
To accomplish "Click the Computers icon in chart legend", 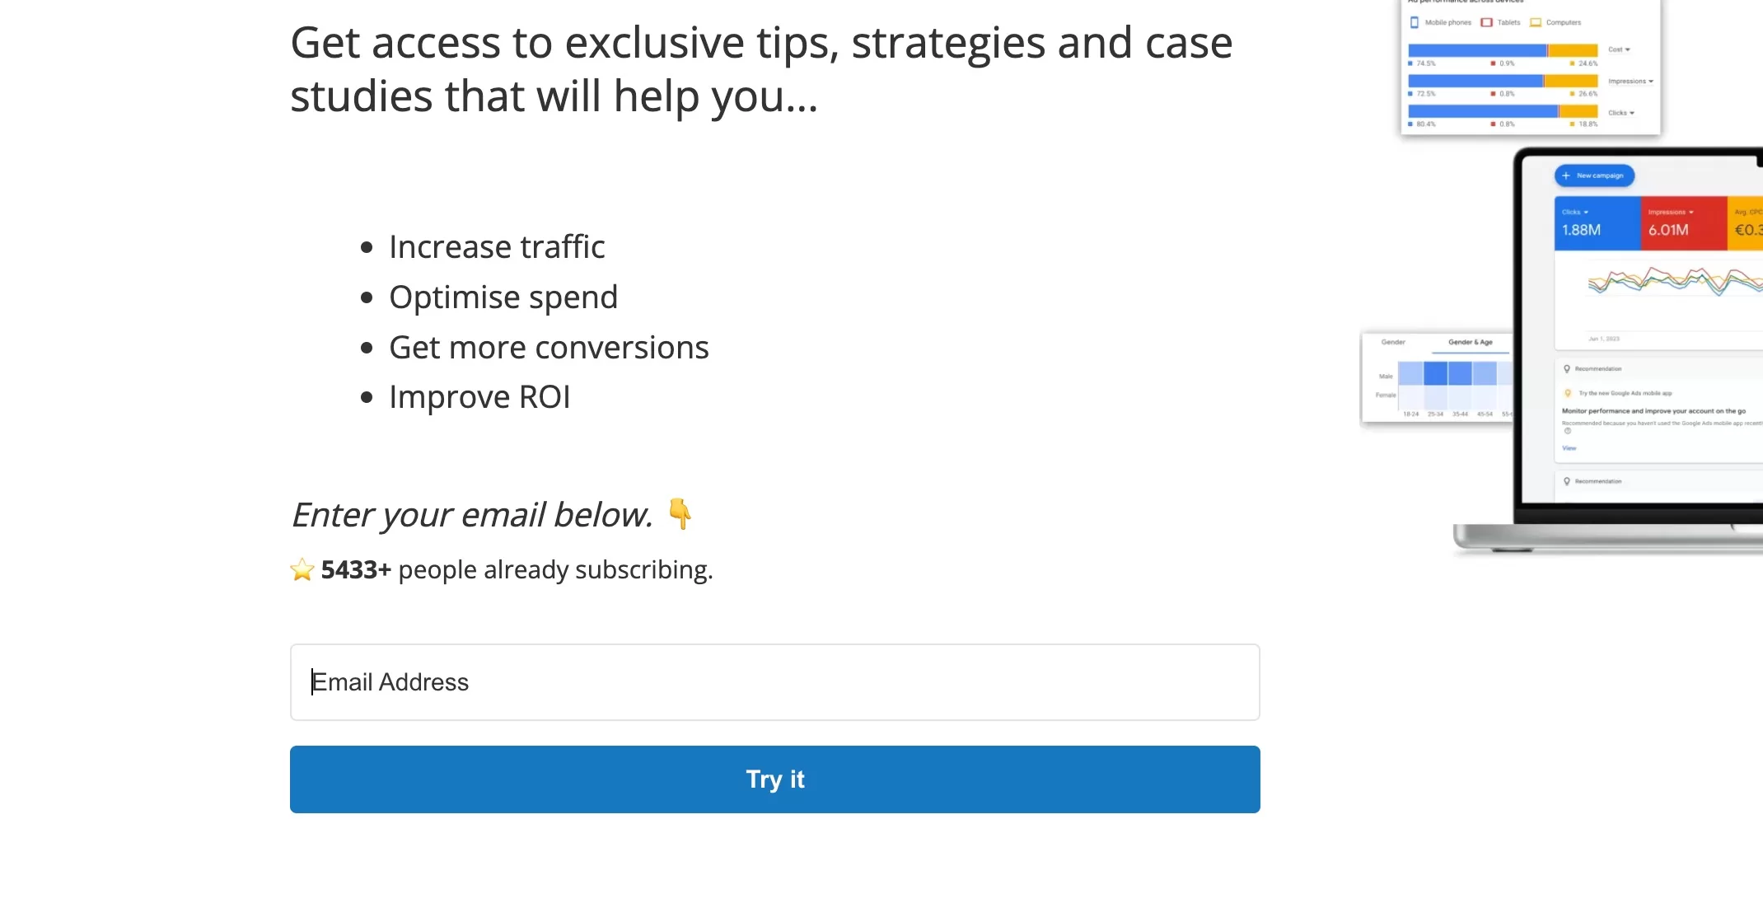I will 1536,23.
